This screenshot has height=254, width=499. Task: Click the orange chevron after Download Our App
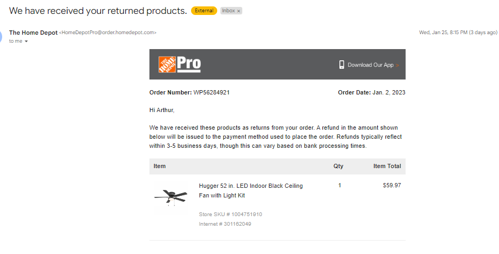point(398,65)
